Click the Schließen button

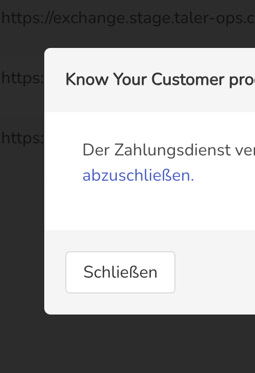120,272
